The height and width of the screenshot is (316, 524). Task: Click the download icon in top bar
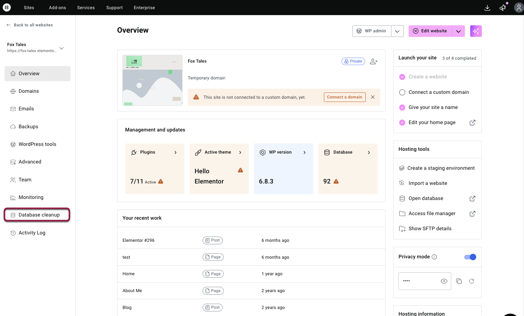487,8
